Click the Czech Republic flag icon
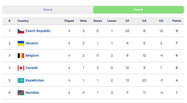187x103 pixels. (21, 31)
